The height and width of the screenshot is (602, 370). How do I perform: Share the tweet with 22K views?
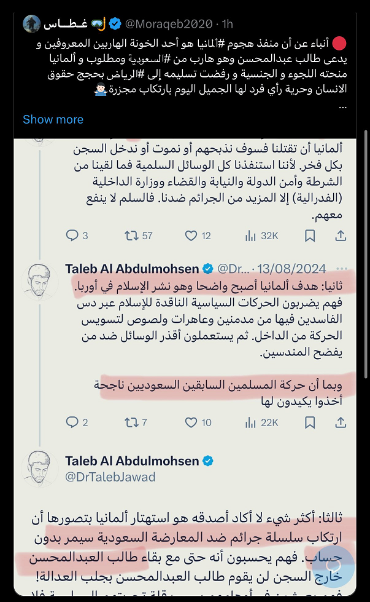coord(342,422)
